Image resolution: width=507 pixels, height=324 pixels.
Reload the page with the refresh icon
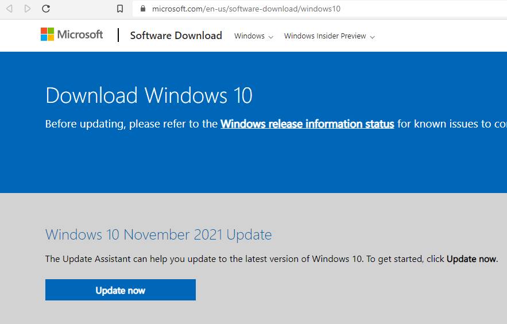(46, 9)
